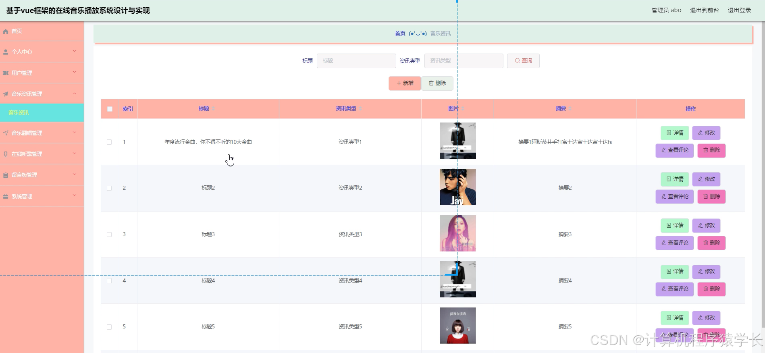Click 修改 for row 标题4
Viewport: 765px width, 353px height.
706,271
